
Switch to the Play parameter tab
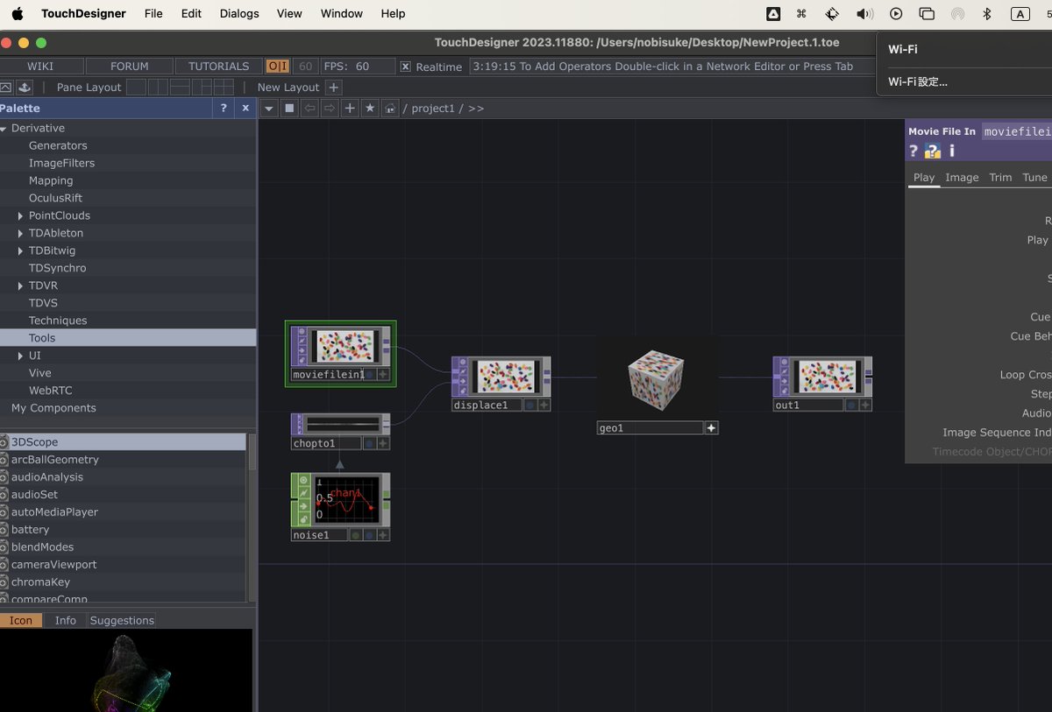[924, 178]
